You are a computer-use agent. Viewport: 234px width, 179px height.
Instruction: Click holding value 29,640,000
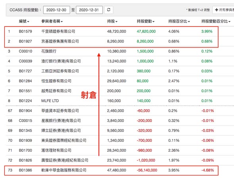(x=117, y=81)
